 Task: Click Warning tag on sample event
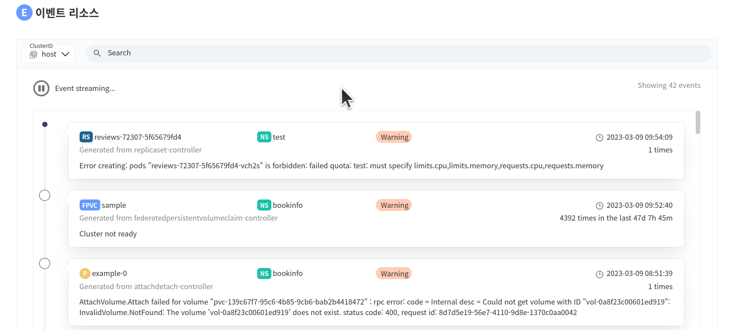(394, 205)
